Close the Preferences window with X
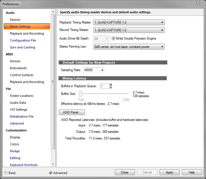Image resolution: width=206 pixels, height=179 pixels. coord(197,3)
